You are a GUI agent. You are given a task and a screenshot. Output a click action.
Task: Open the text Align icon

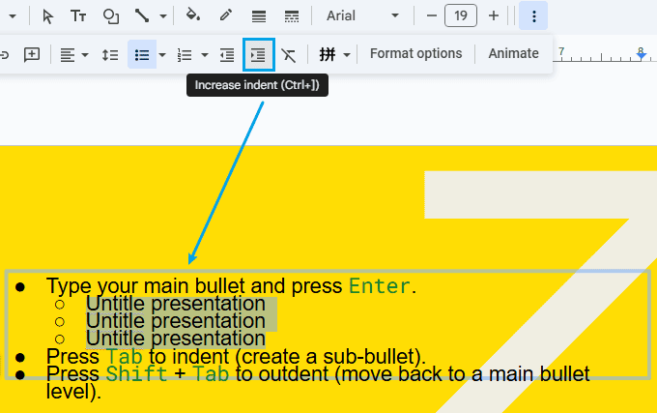[67, 55]
